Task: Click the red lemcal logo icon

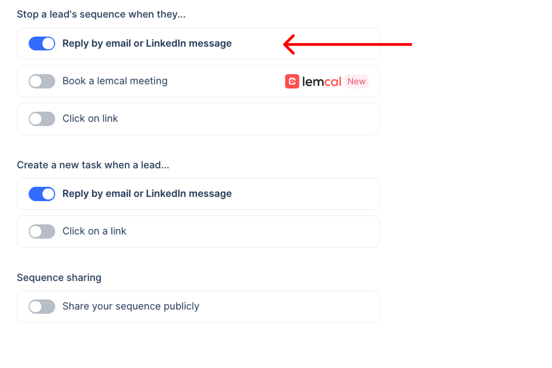Action: [292, 81]
